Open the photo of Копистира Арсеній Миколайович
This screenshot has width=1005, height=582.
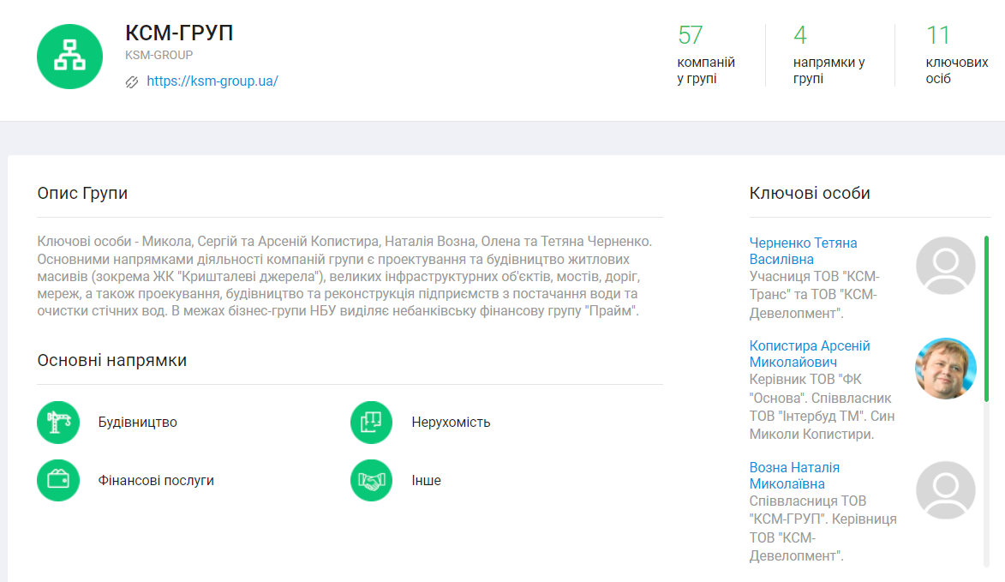[x=946, y=369]
